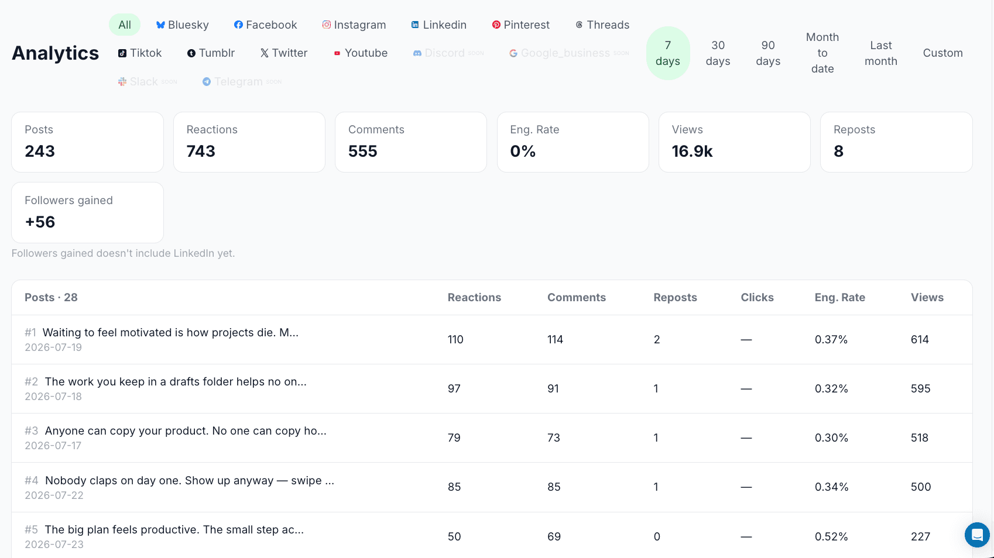
Task: Click the 0.52% engagement rate value
Action: pyautogui.click(x=831, y=537)
